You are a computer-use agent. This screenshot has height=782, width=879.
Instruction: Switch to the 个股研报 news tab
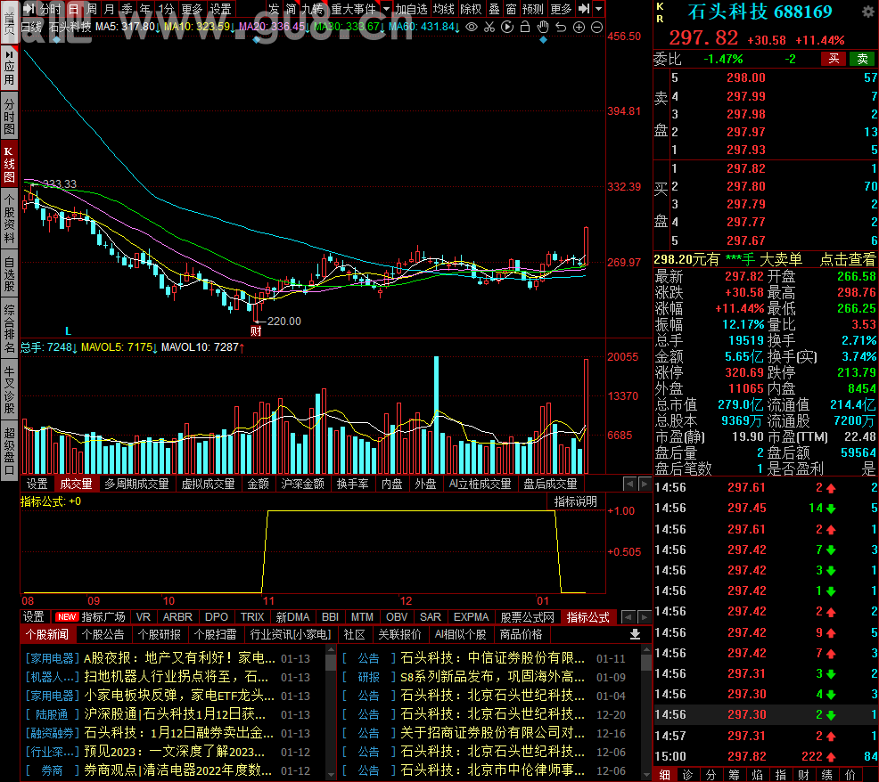coord(160,634)
